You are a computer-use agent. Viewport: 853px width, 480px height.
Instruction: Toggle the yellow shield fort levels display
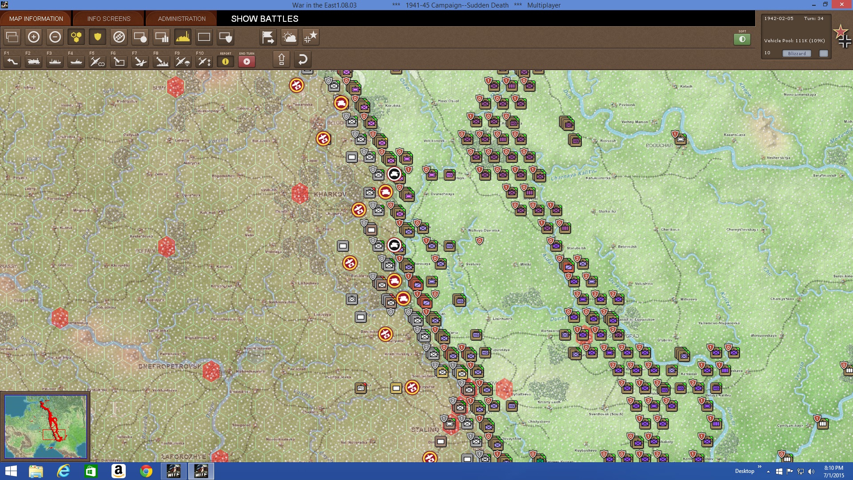98,37
